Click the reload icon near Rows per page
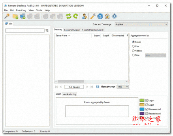173x136 pixels. 97,87
